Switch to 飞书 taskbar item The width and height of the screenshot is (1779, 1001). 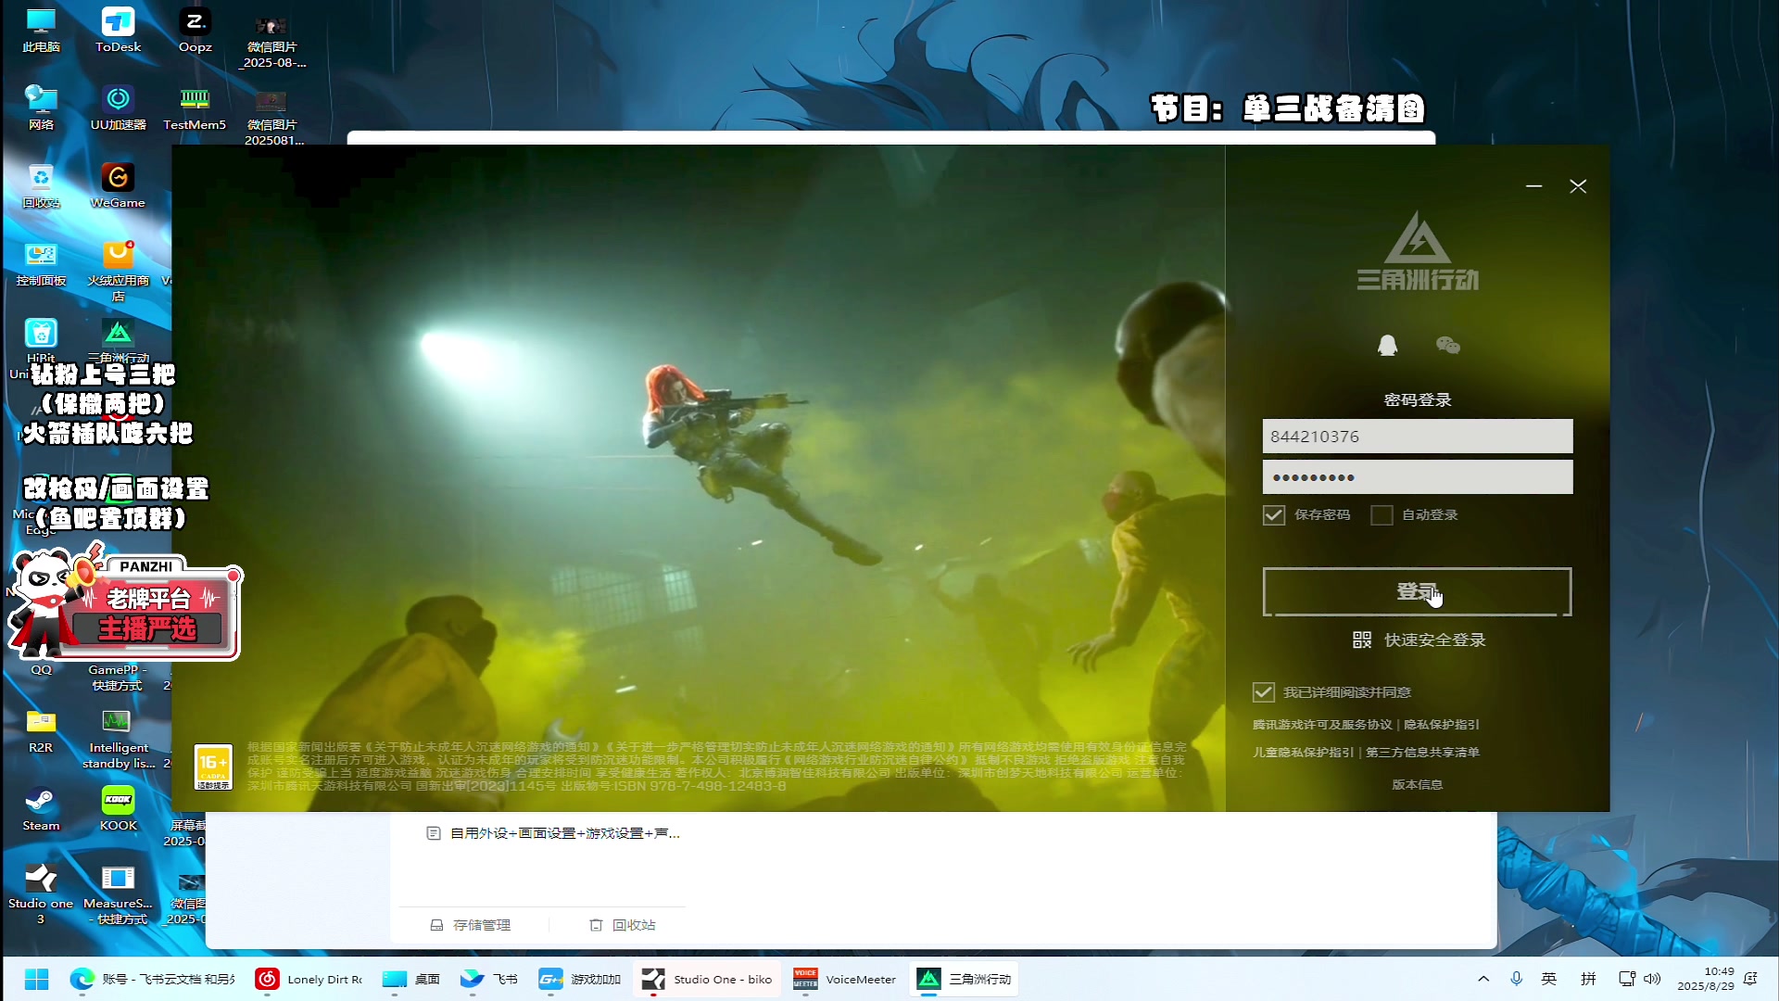tap(489, 979)
